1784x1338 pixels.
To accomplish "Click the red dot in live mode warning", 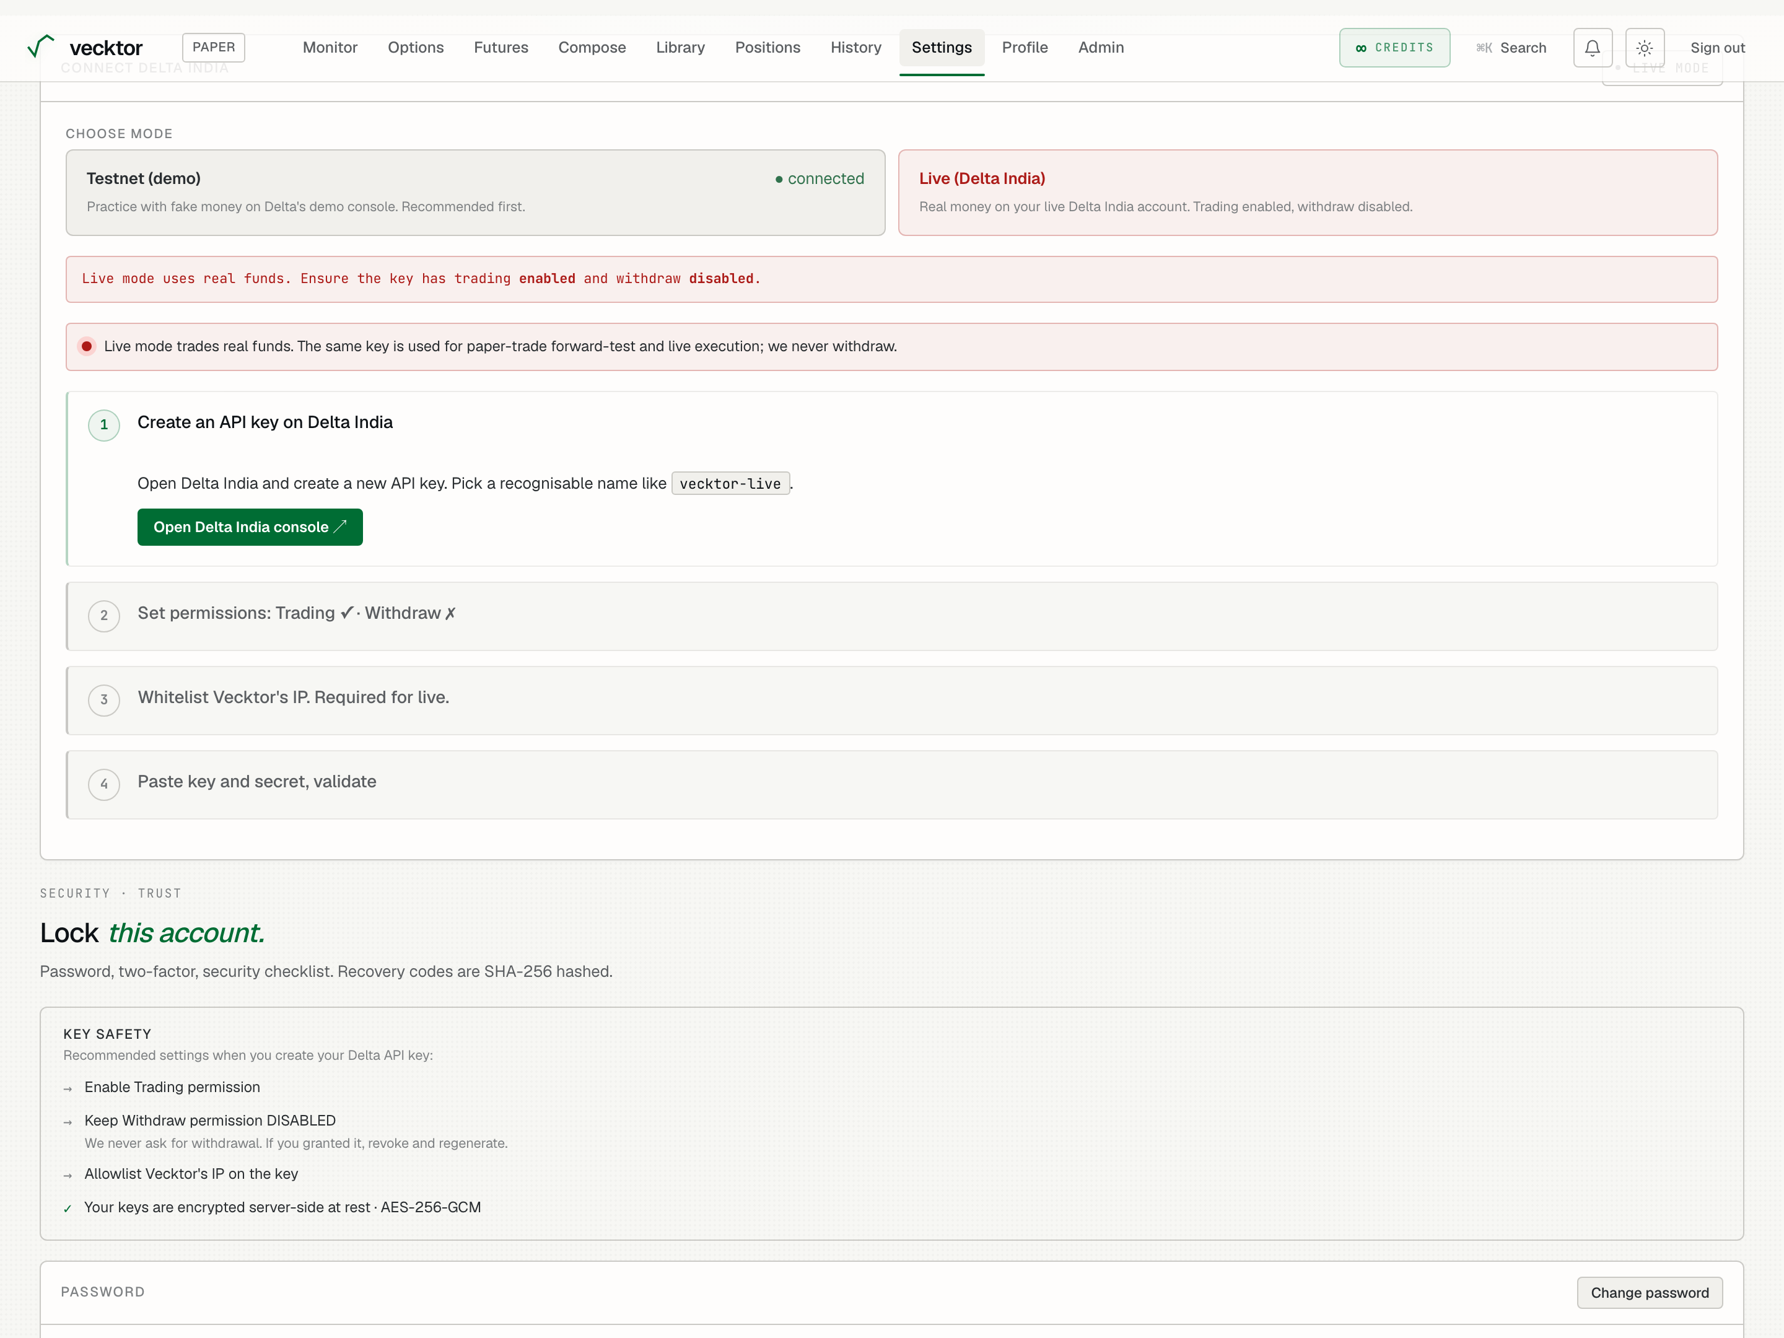I will [86, 346].
